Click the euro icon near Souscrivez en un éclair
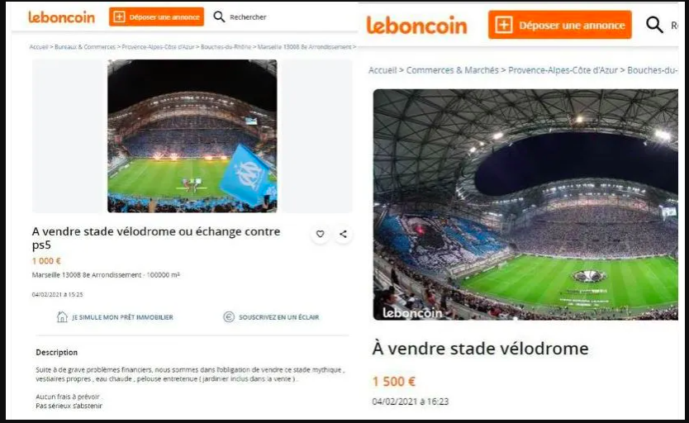 (x=229, y=316)
